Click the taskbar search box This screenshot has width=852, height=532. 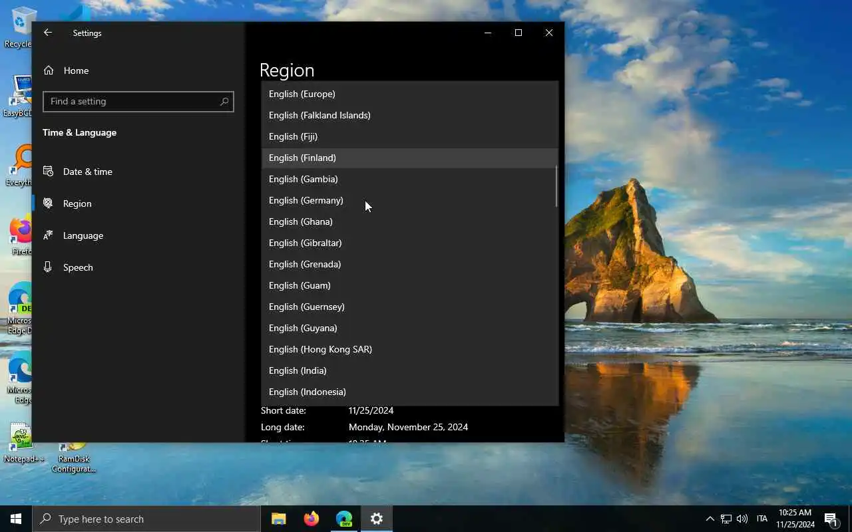pyautogui.click(x=146, y=519)
